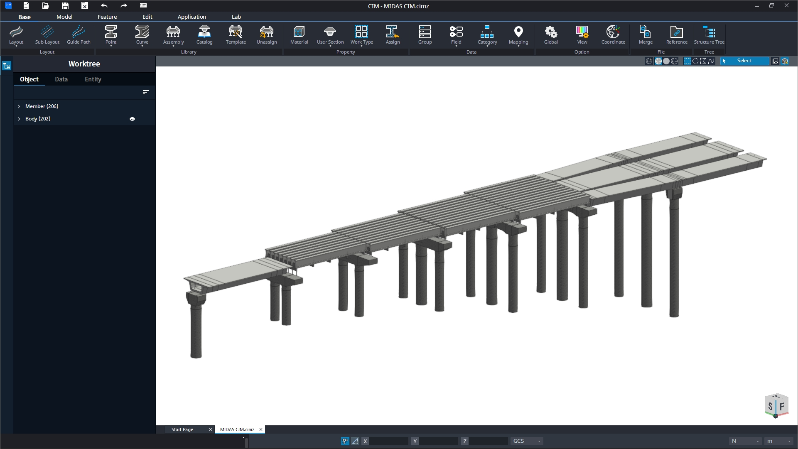The image size is (798, 449).
Task: Expand the Body (202) tree node
Action: click(x=19, y=119)
